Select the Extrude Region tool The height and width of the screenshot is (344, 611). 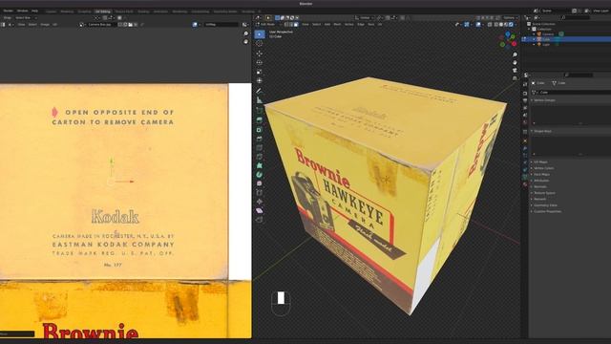(x=260, y=120)
